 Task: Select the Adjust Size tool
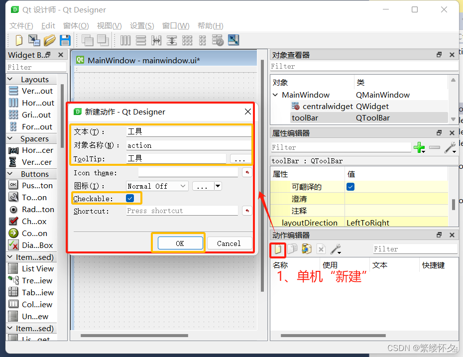[x=232, y=40]
